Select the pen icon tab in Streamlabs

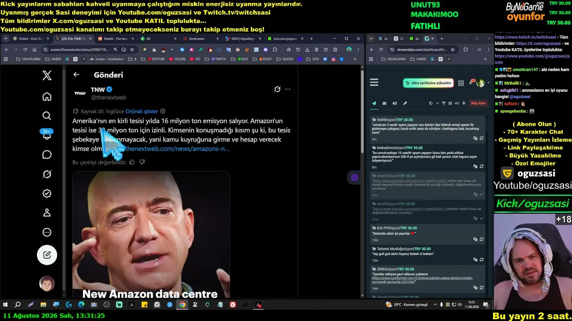click(405, 103)
